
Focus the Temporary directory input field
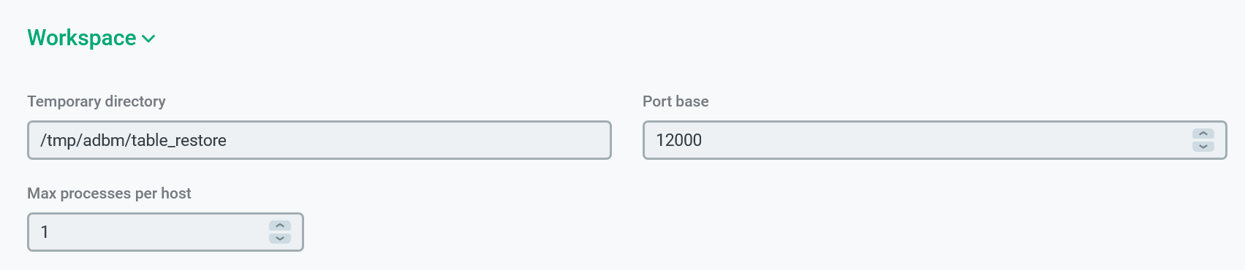point(319,140)
